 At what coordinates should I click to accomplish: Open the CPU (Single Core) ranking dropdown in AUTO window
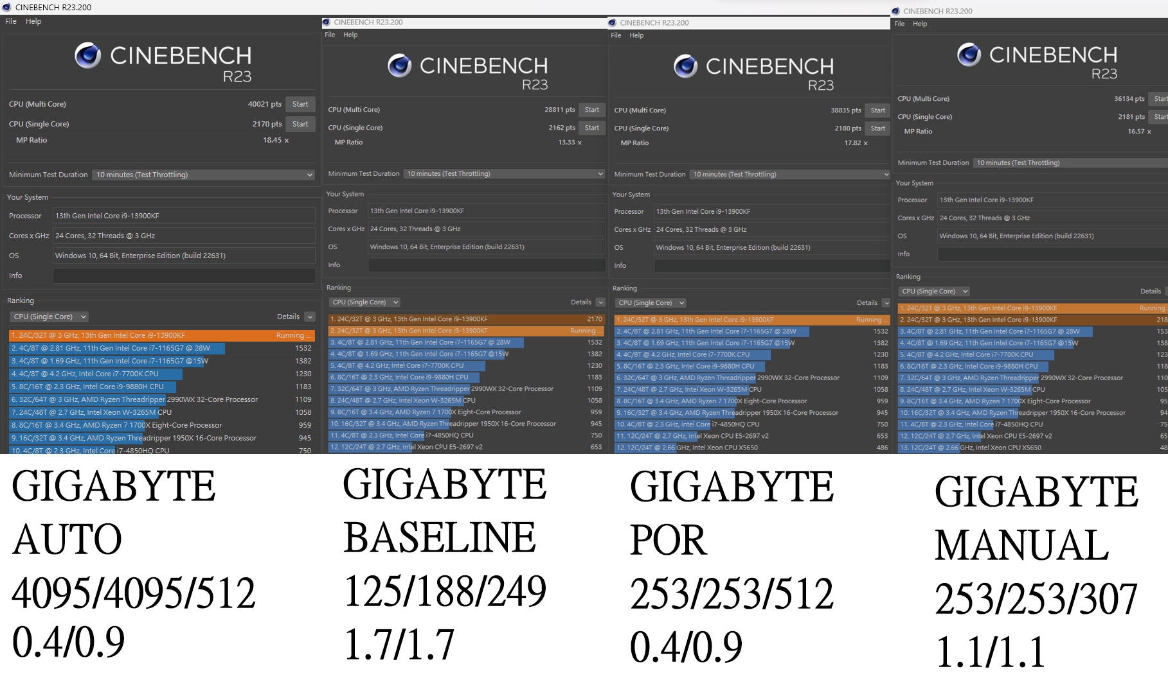point(49,317)
